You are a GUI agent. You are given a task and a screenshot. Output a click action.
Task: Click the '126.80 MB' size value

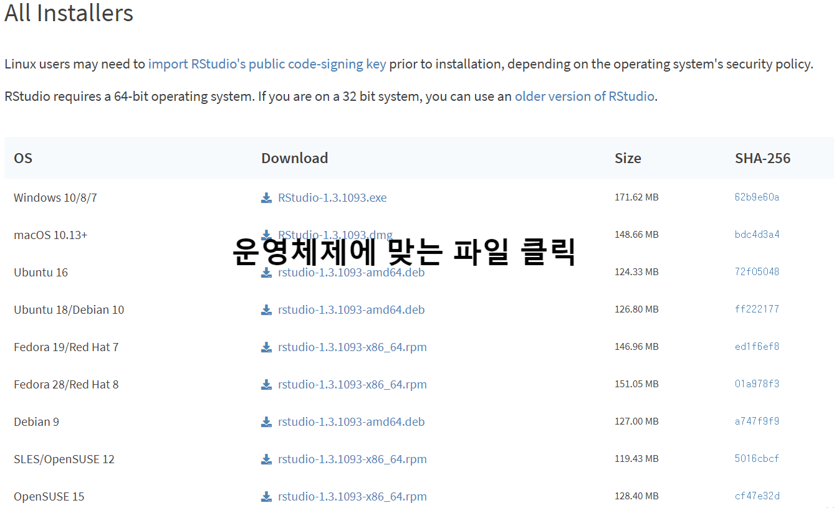coord(636,309)
